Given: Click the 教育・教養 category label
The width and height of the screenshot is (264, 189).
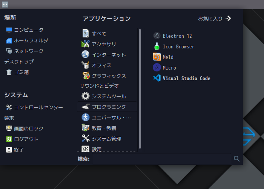Looking at the screenshot, I should click(104, 128).
